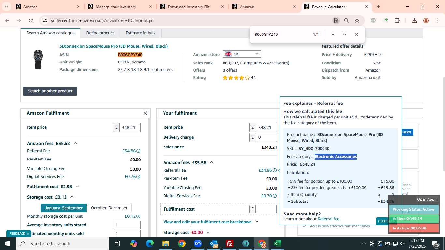Edit Average inventory units stored field
This screenshot has width=445, height=250.
pyautogui.click(x=127, y=225)
